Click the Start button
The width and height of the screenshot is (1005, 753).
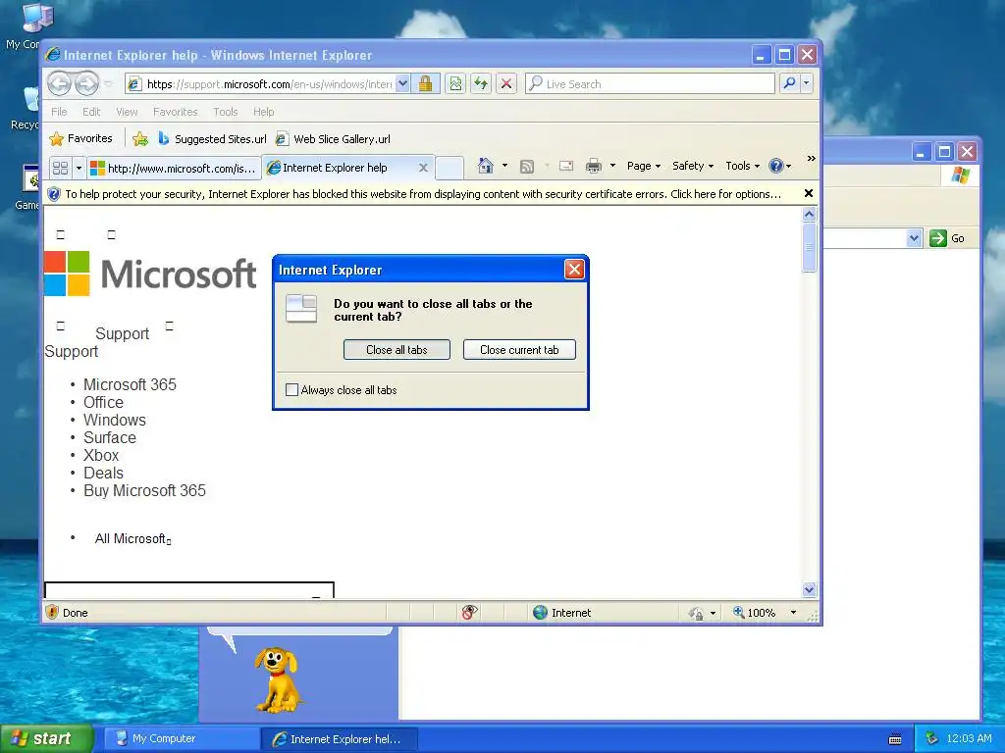[46, 738]
